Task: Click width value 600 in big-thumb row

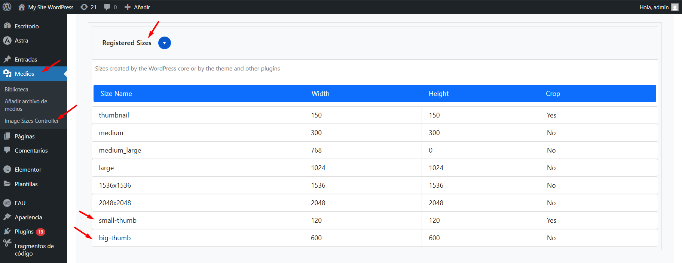Action: coord(316,238)
